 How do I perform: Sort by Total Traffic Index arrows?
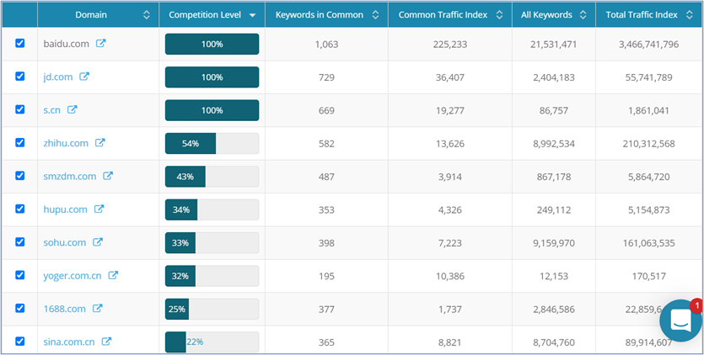click(689, 15)
